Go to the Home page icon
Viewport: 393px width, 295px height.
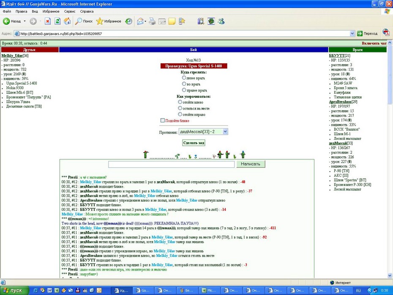[67, 21]
